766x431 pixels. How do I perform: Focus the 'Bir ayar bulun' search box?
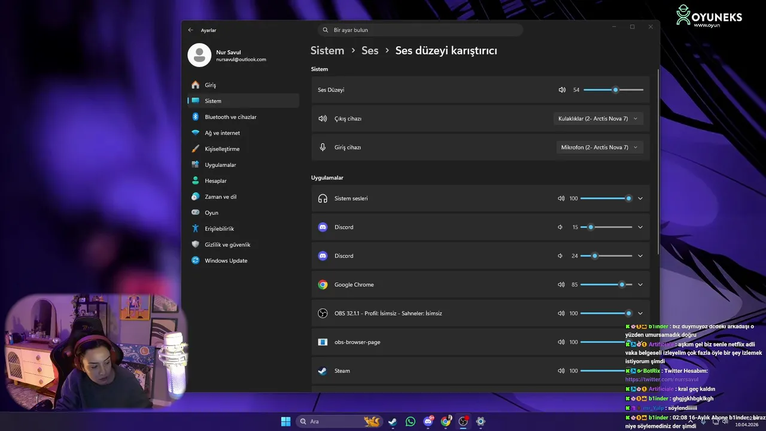point(420,30)
